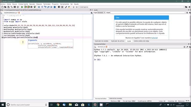This screenshot has width=191, height=107.
Task: Toggle fullscreen mode icon in toolbar
Action: [x=62, y=7]
